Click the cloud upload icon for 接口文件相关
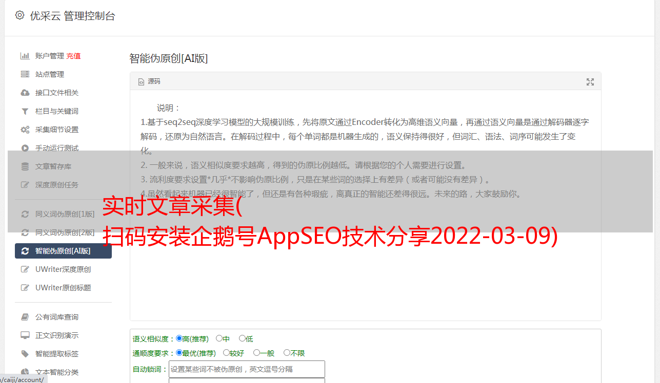 click(x=25, y=93)
